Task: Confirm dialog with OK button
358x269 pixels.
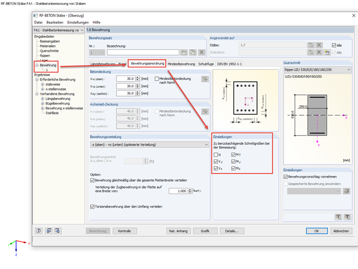Action: pos(317,231)
